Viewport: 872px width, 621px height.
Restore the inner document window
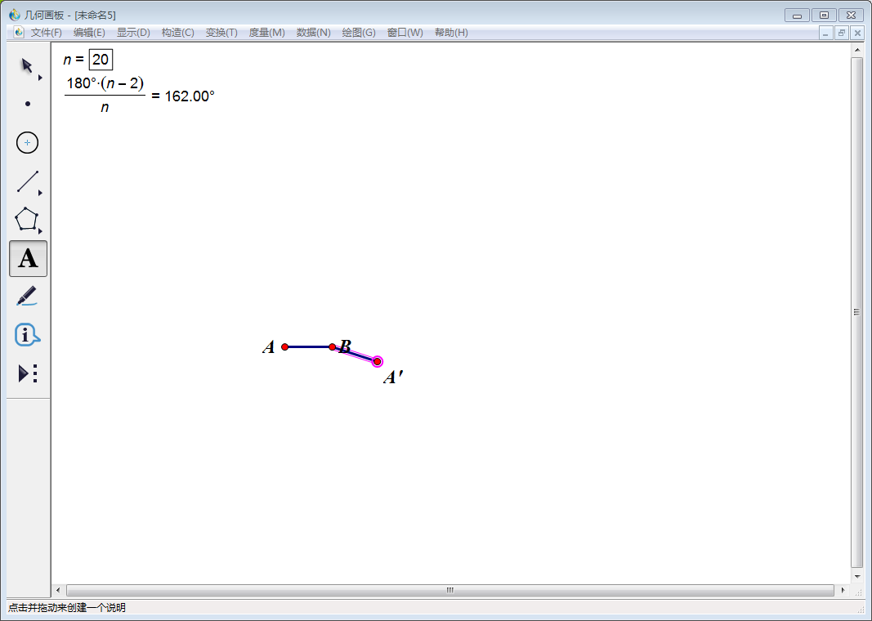click(x=842, y=34)
